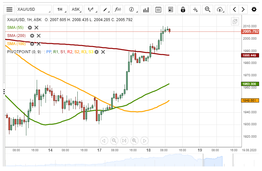Open the XAU/USD instrument selector

point(34,9)
